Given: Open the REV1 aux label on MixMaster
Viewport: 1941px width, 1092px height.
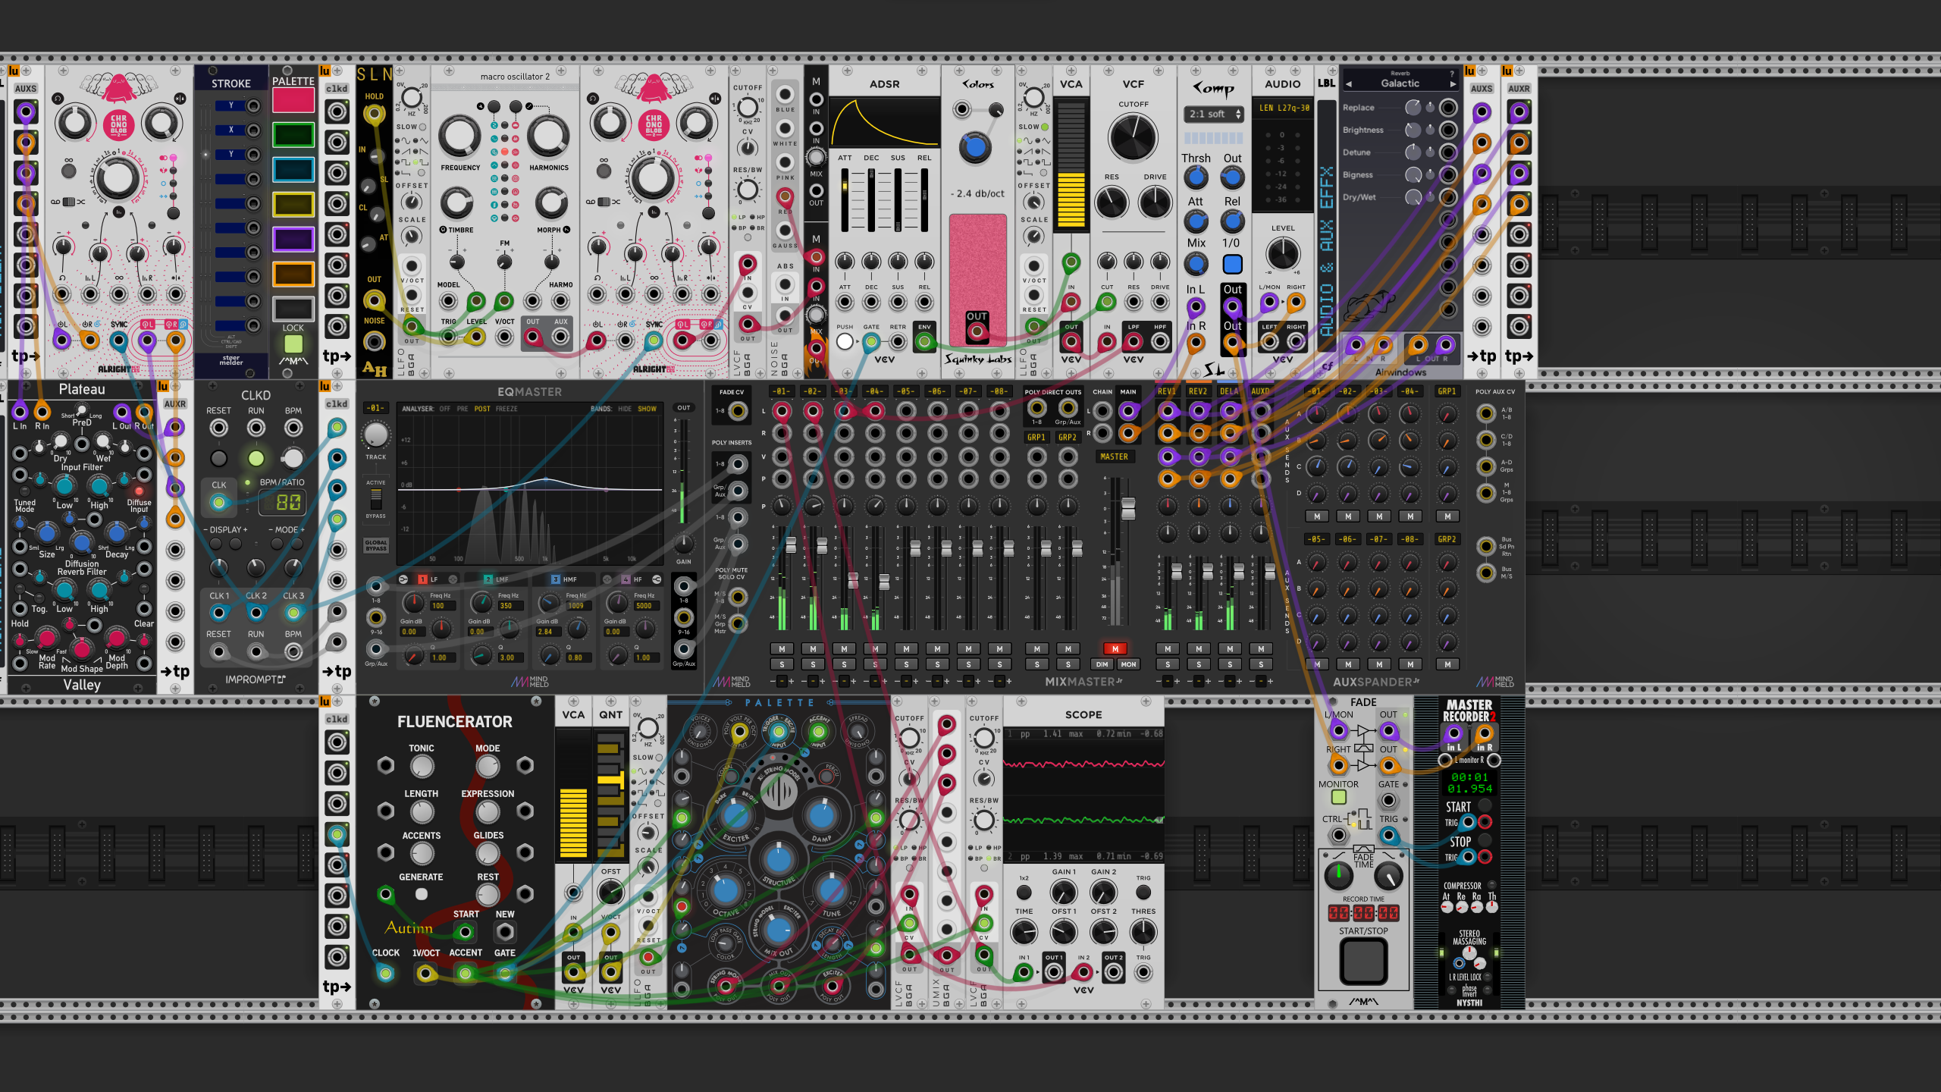Looking at the screenshot, I should tap(1167, 391).
